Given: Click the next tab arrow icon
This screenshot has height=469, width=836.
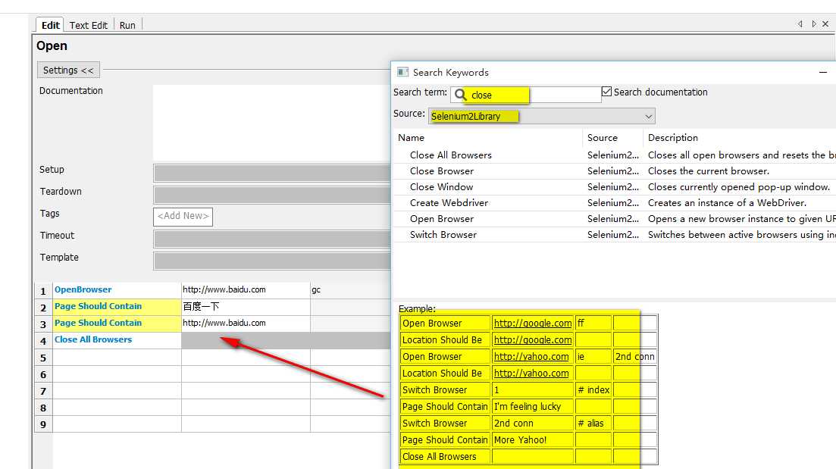Looking at the screenshot, I should pos(813,24).
